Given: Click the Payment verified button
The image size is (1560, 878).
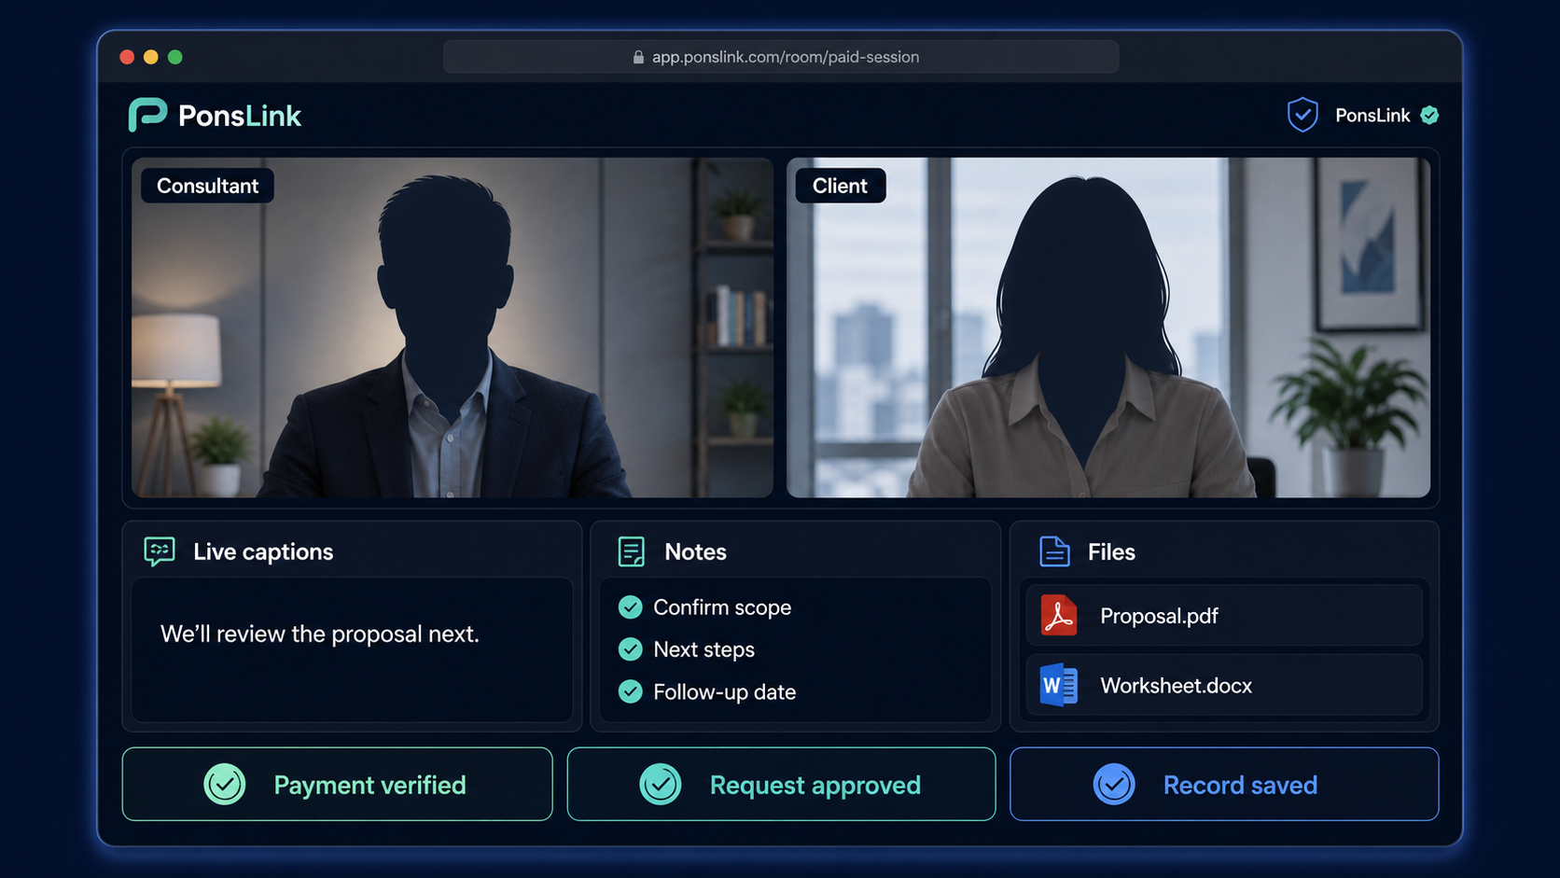Looking at the screenshot, I should click(x=337, y=785).
